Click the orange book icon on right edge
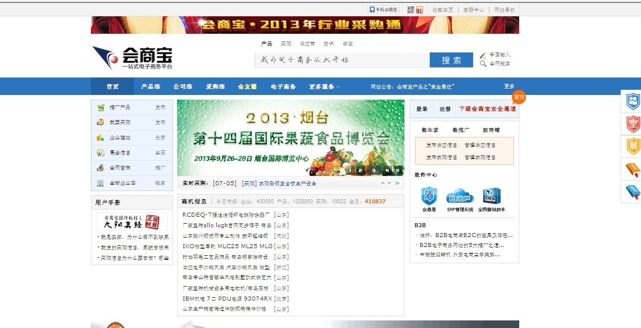The width and height of the screenshot is (641, 328). tap(633, 169)
